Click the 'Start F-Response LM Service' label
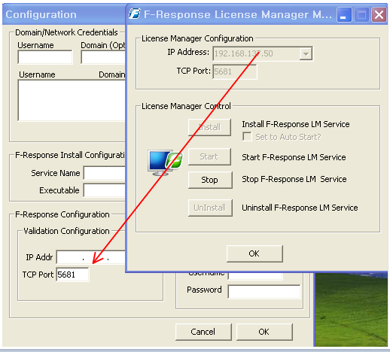 tap(294, 157)
